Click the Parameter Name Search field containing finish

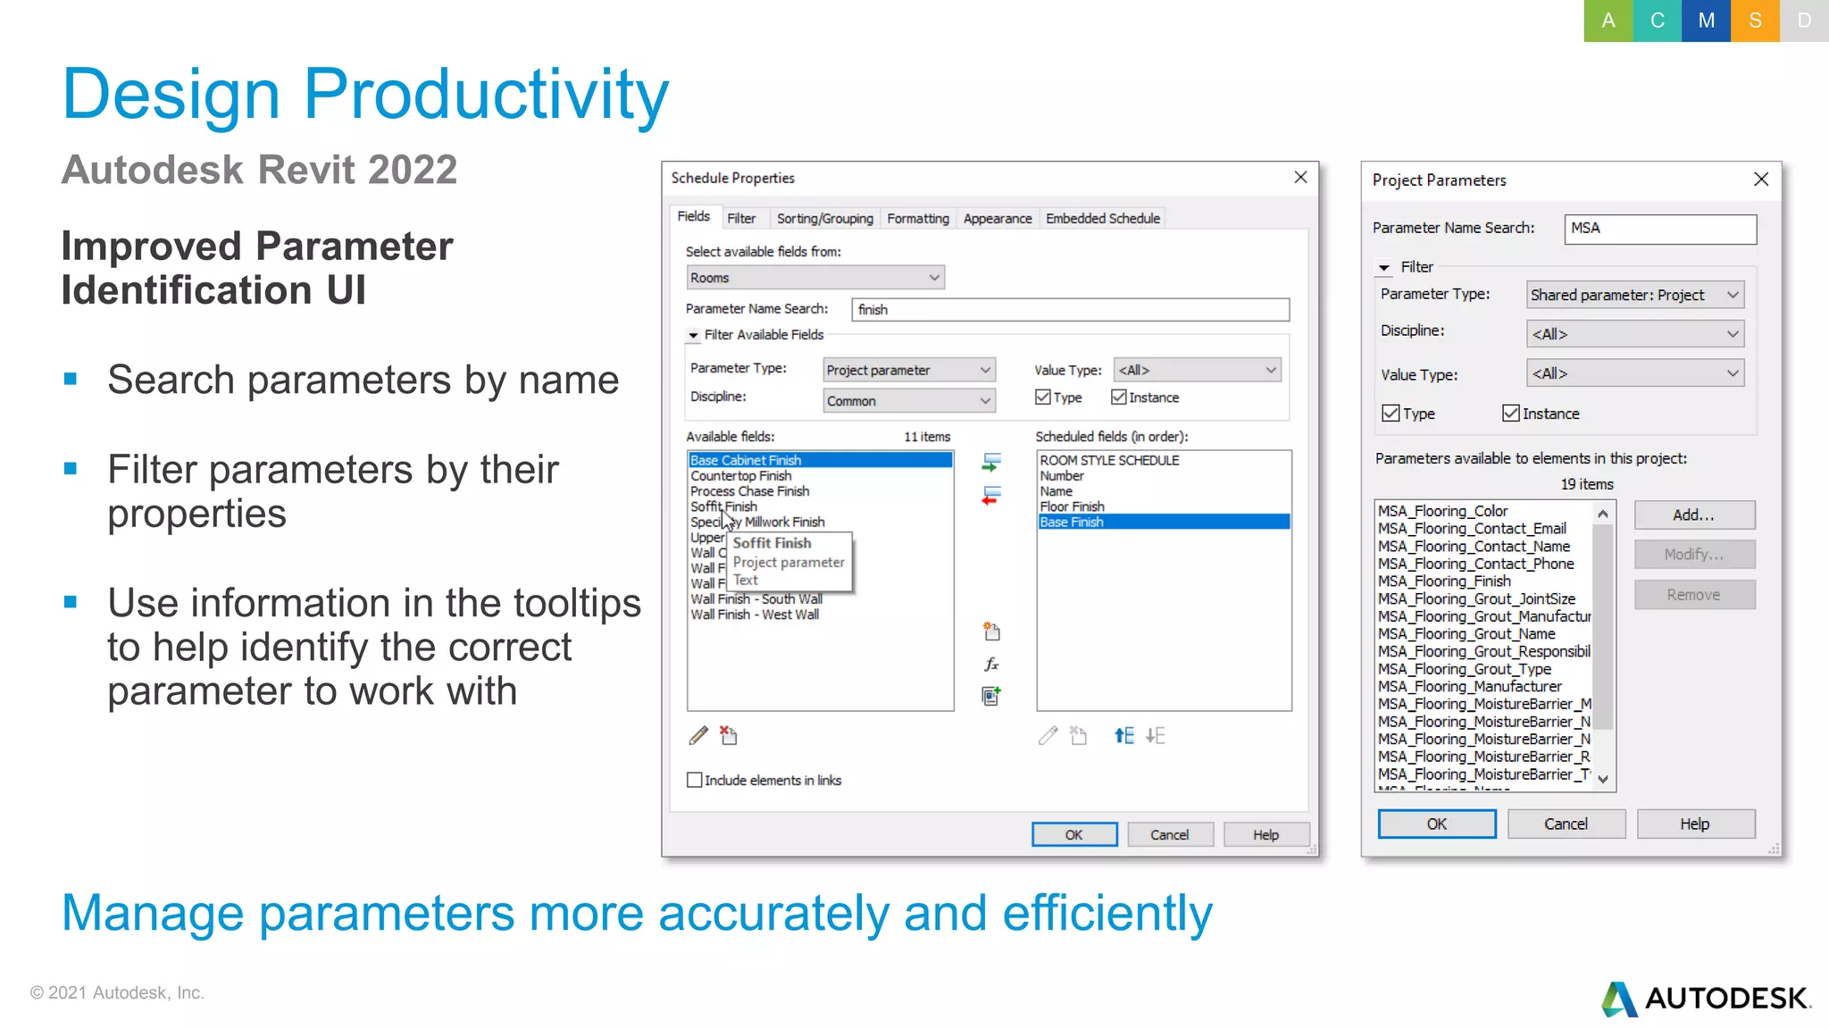coord(1070,309)
